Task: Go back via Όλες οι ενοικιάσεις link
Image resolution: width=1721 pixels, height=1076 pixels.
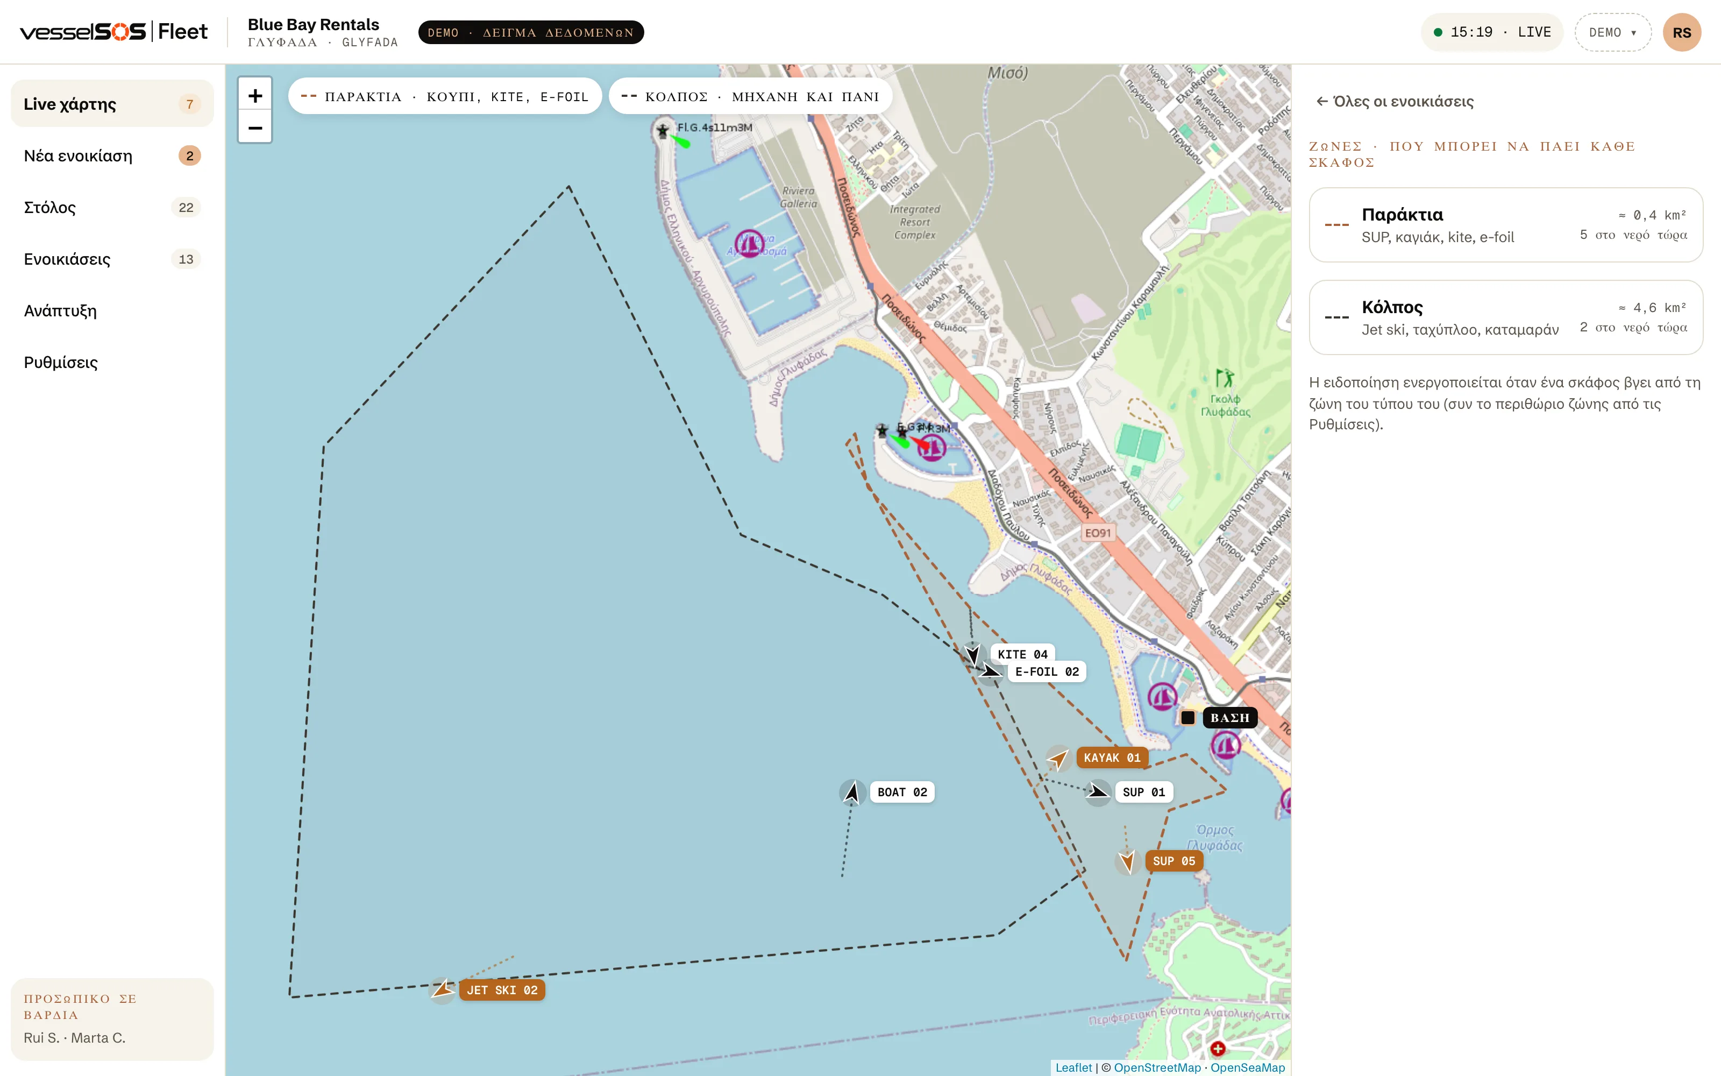Action: pyautogui.click(x=1395, y=102)
